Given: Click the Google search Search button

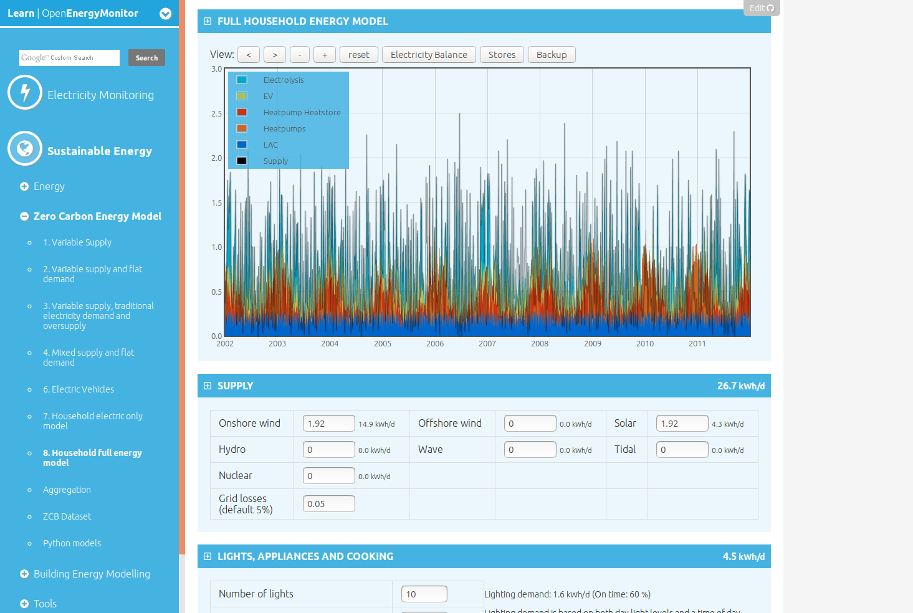Looking at the screenshot, I should [146, 58].
